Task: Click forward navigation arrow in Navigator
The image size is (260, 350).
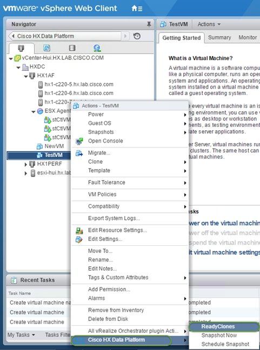Action: click(x=125, y=36)
